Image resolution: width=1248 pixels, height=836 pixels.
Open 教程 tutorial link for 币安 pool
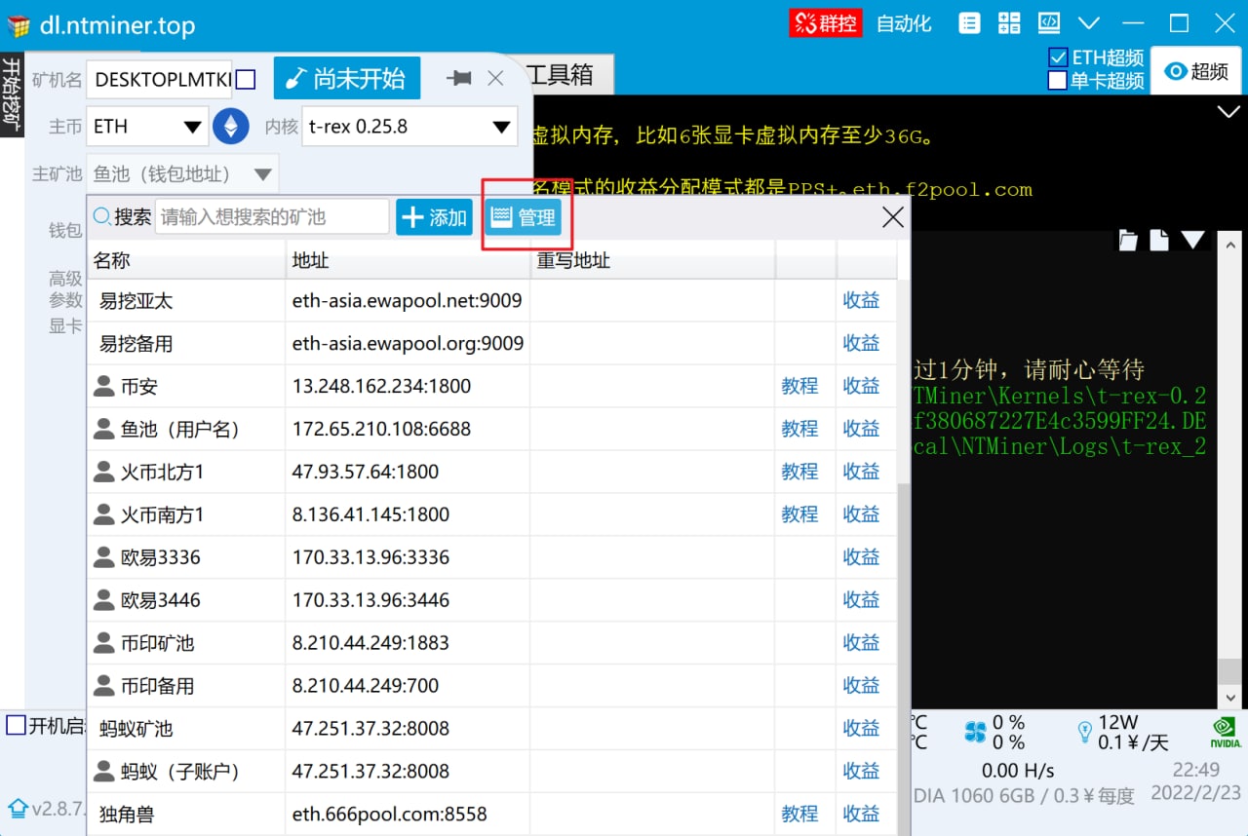(799, 387)
